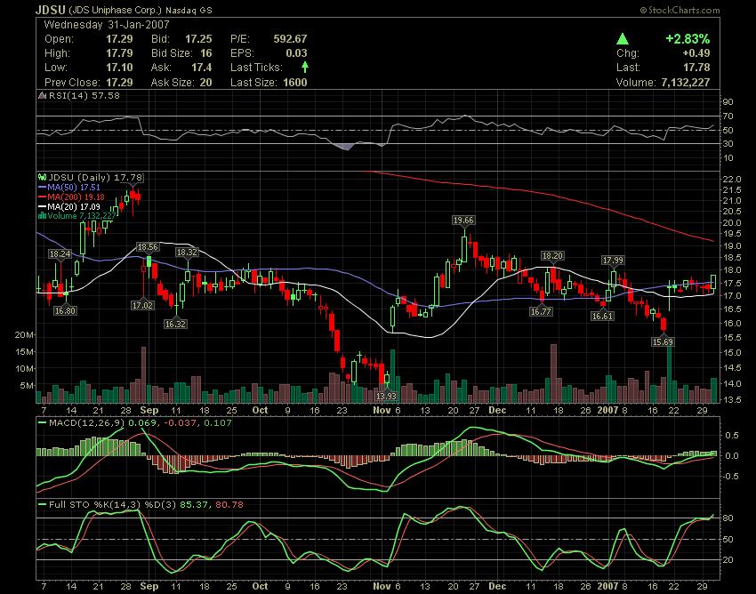This screenshot has height=594, width=756.
Task: Click the volume bars icon in price legend
Action: [42, 216]
